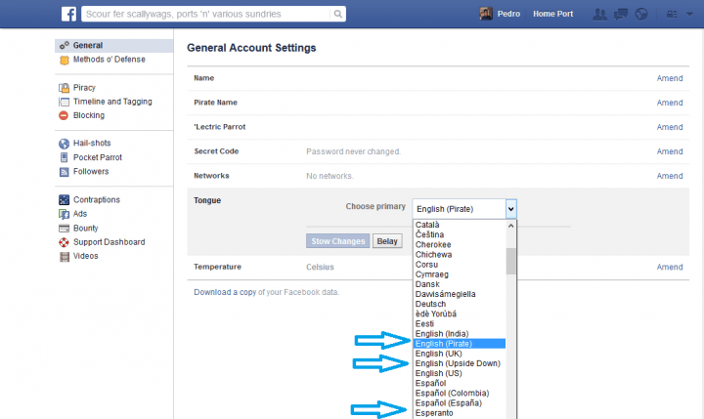
Task: Amend the Name setting
Action: [x=670, y=78]
